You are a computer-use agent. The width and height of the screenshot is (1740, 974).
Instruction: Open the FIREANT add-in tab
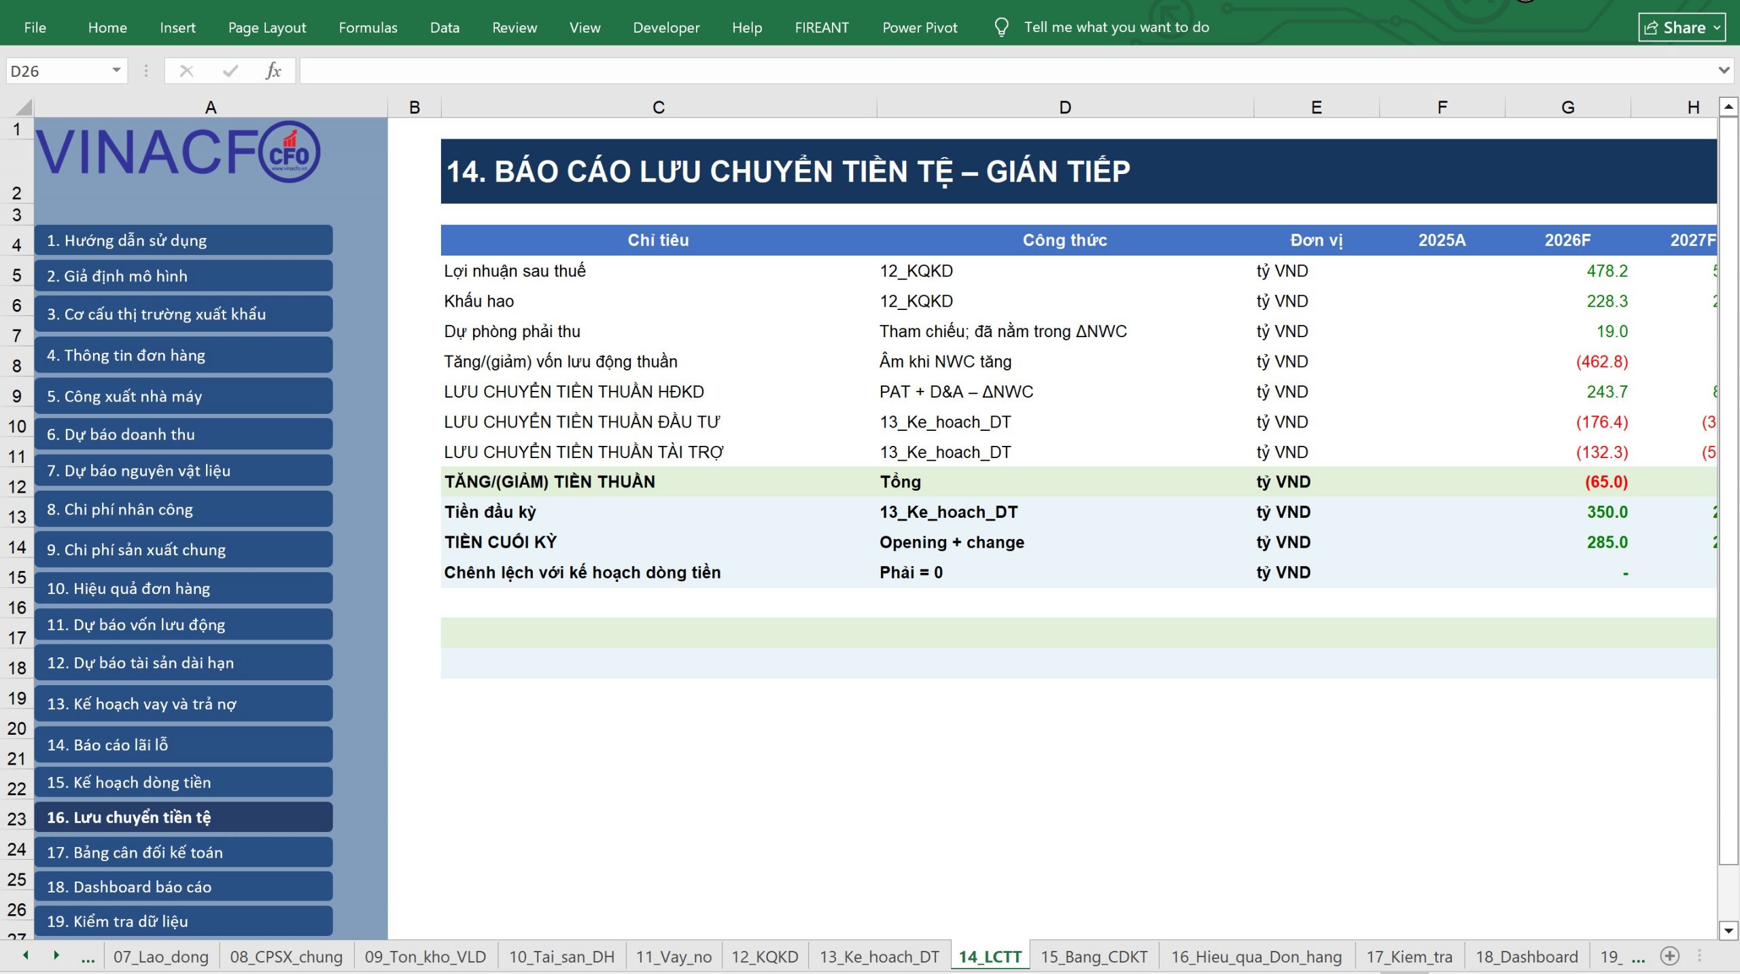point(822,27)
